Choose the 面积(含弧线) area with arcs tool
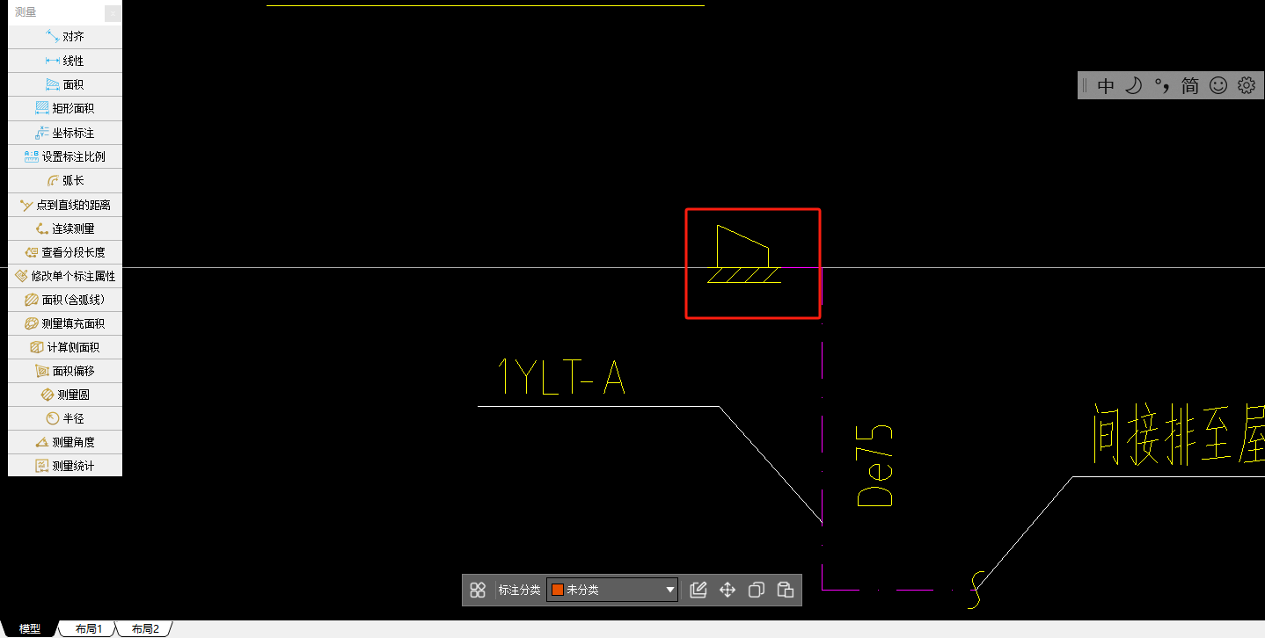This screenshot has width=1265, height=638. (65, 300)
